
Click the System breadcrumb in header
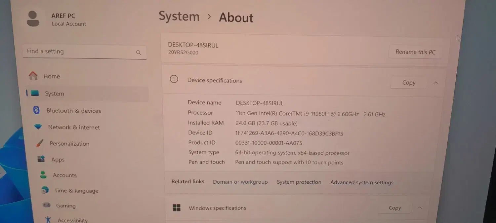[179, 17]
